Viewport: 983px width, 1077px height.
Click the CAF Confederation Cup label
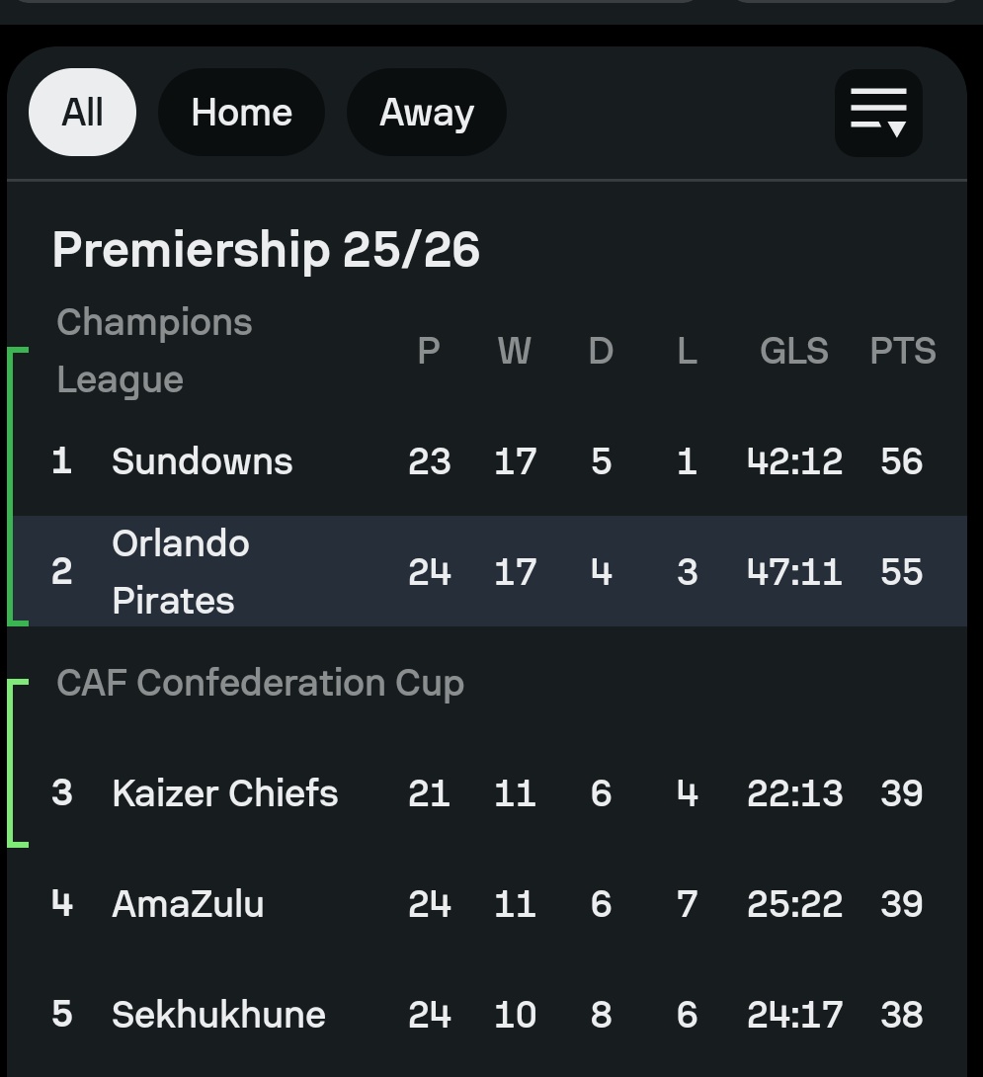coord(261,683)
